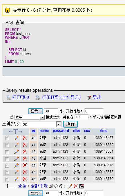Click the time value 1389148457
The image size is (125, 196).
(104, 138)
